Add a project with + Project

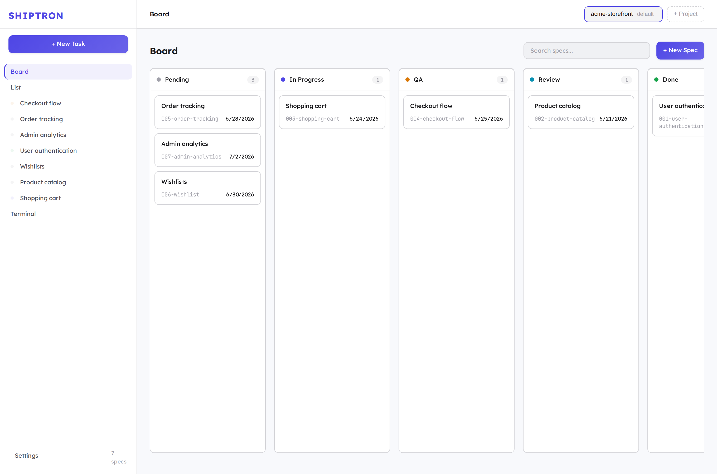click(x=685, y=14)
